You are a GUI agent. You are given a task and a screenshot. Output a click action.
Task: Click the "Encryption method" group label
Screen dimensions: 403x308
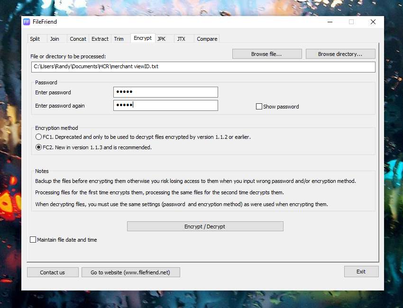tap(56, 128)
